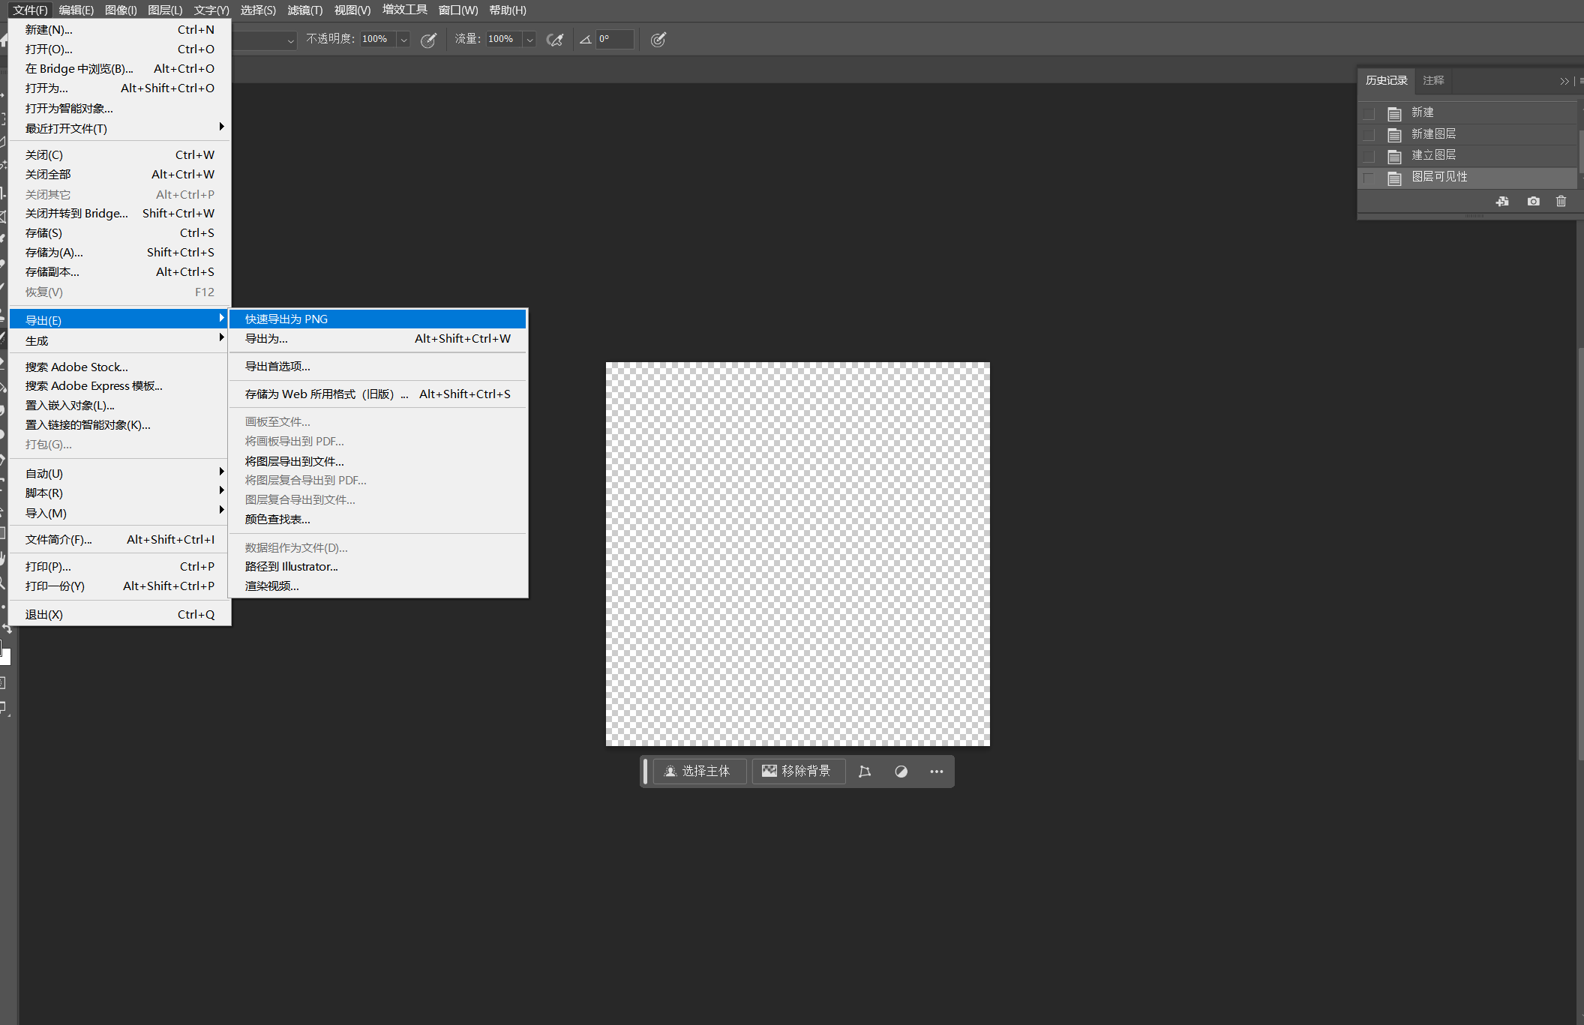Expand Recent Files (最近打开文件) submenu
1584x1025 pixels.
click(x=119, y=128)
